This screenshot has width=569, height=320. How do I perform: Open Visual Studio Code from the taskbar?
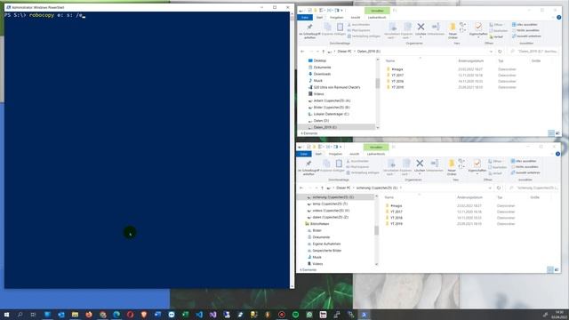pos(199,315)
